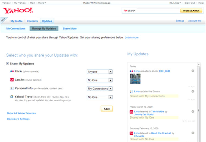Open the Yahoo! Travel sharing dropdown

click(x=100, y=97)
